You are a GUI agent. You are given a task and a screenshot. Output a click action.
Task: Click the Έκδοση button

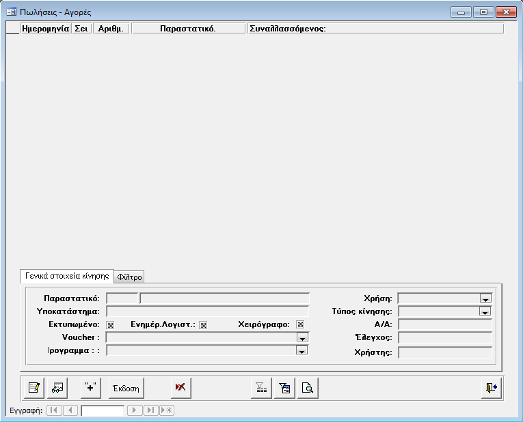tap(126, 388)
